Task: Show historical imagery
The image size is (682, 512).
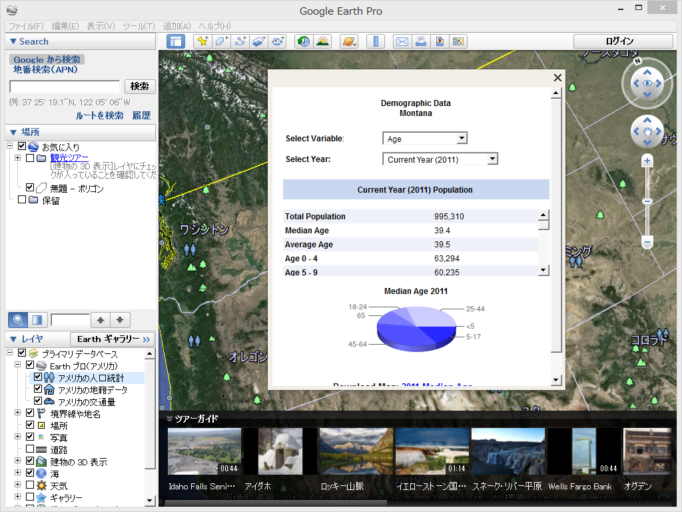Action: point(304,41)
